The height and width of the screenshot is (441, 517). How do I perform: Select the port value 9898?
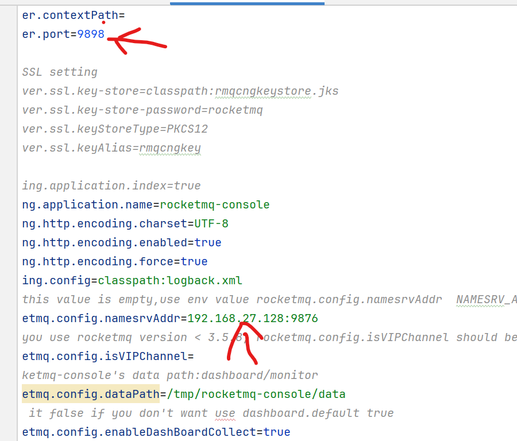(x=91, y=34)
